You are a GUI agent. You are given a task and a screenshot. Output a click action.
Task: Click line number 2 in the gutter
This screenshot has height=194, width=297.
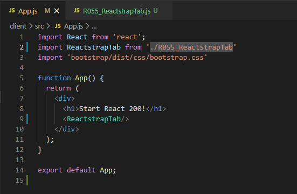pos(22,47)
